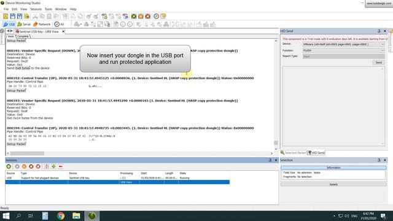Click Setup Packet under packet 000194

pos(17,144)
